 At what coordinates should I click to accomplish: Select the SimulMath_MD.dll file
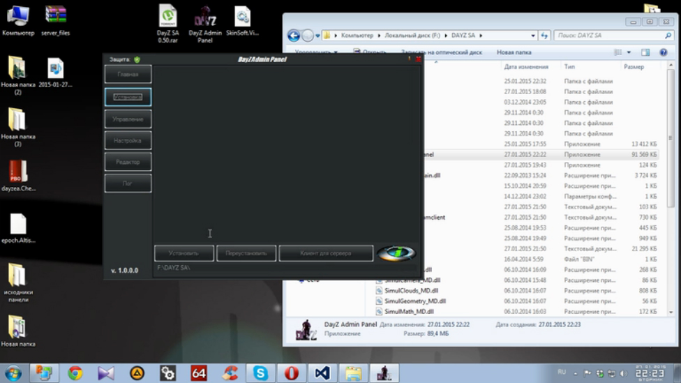coord(409,311)
